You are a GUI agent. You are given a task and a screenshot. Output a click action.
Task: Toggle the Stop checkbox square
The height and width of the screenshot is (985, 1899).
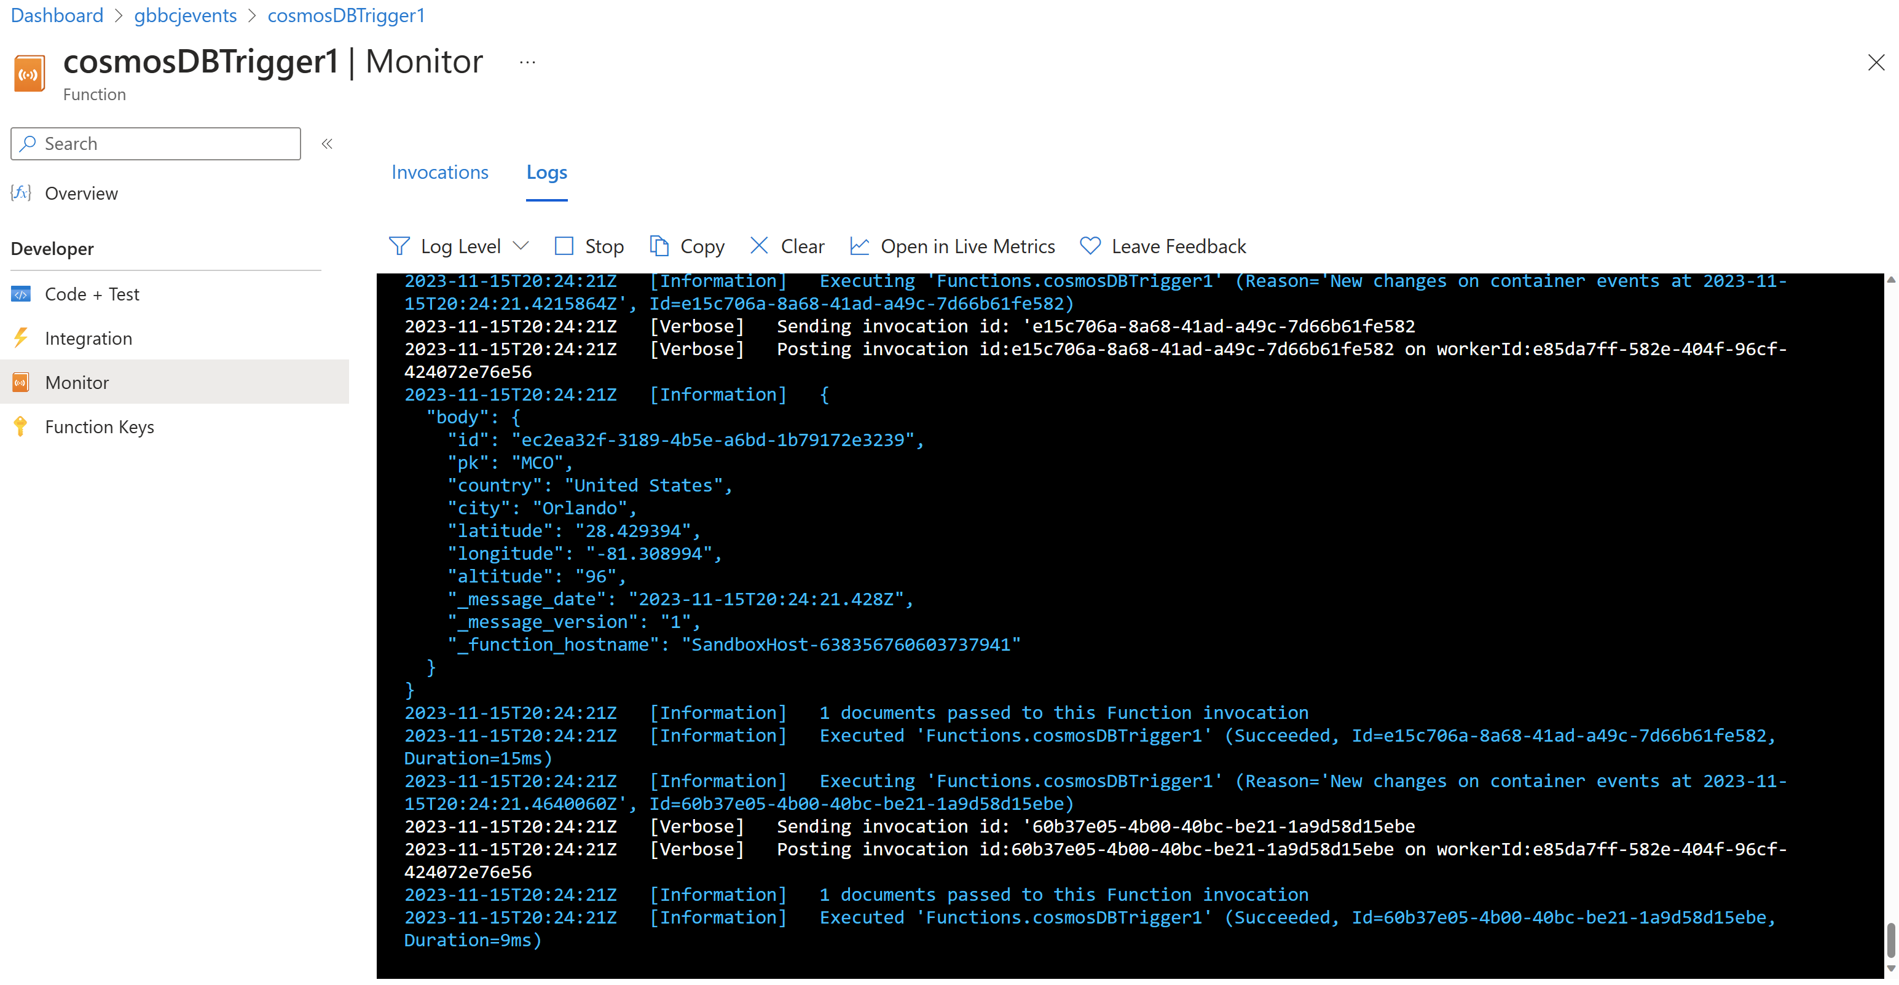point(564,246)
